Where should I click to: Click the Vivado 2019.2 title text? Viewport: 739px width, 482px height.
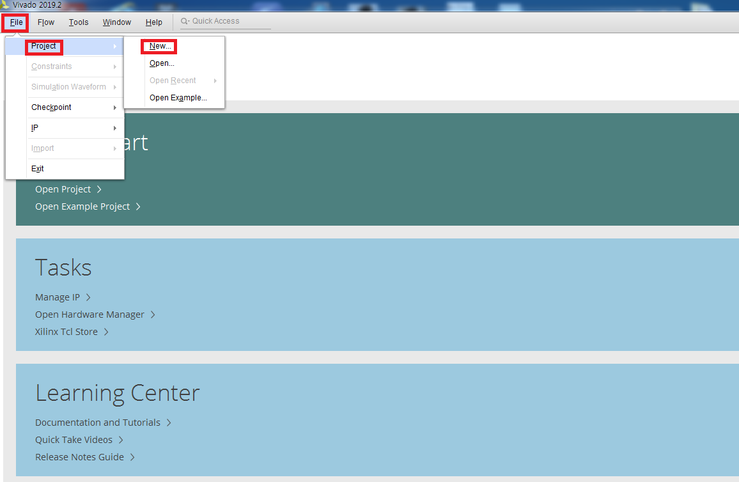pyautogui.click(x=37, y=4)
